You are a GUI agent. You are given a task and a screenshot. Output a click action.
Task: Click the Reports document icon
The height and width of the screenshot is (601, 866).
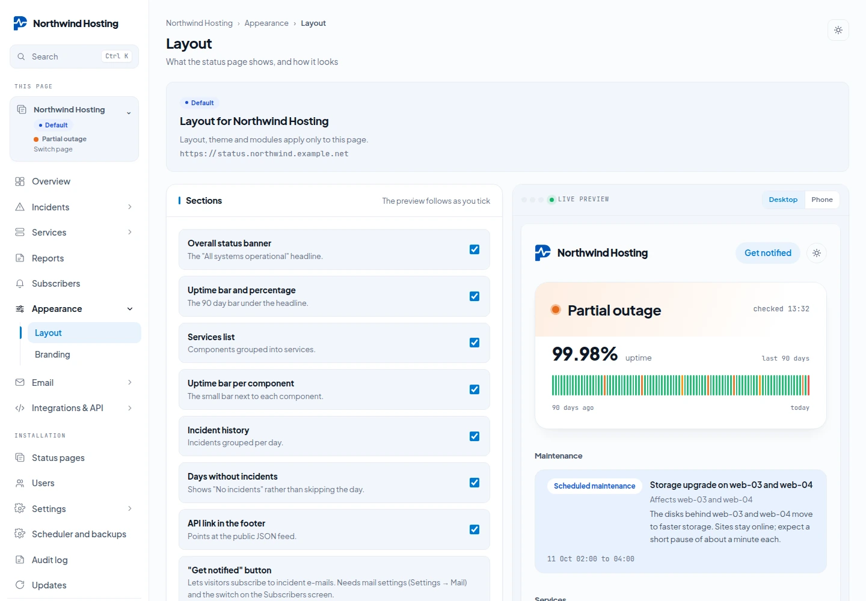(x=20, y=258)
